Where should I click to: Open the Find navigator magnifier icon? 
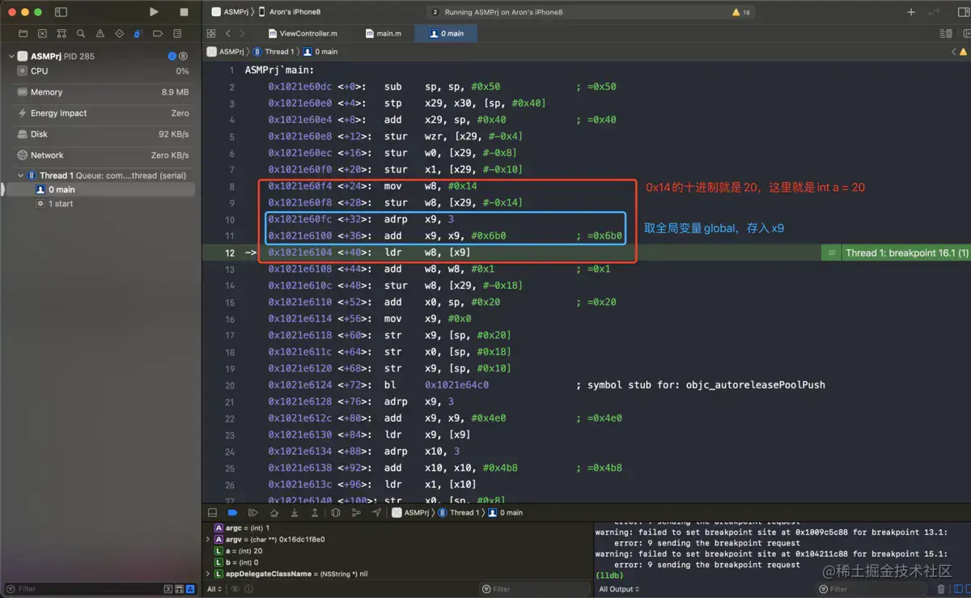coord(80,34)
